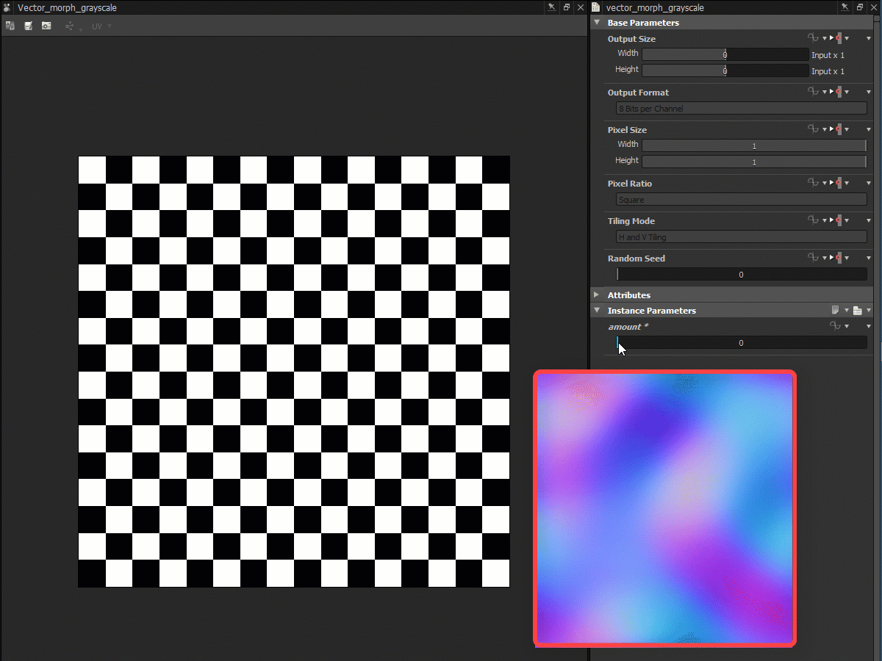The width and height of the screenshot is (882, 661).
Task: Open the rightmost Output Size options arrow
Action: (869, 38)
